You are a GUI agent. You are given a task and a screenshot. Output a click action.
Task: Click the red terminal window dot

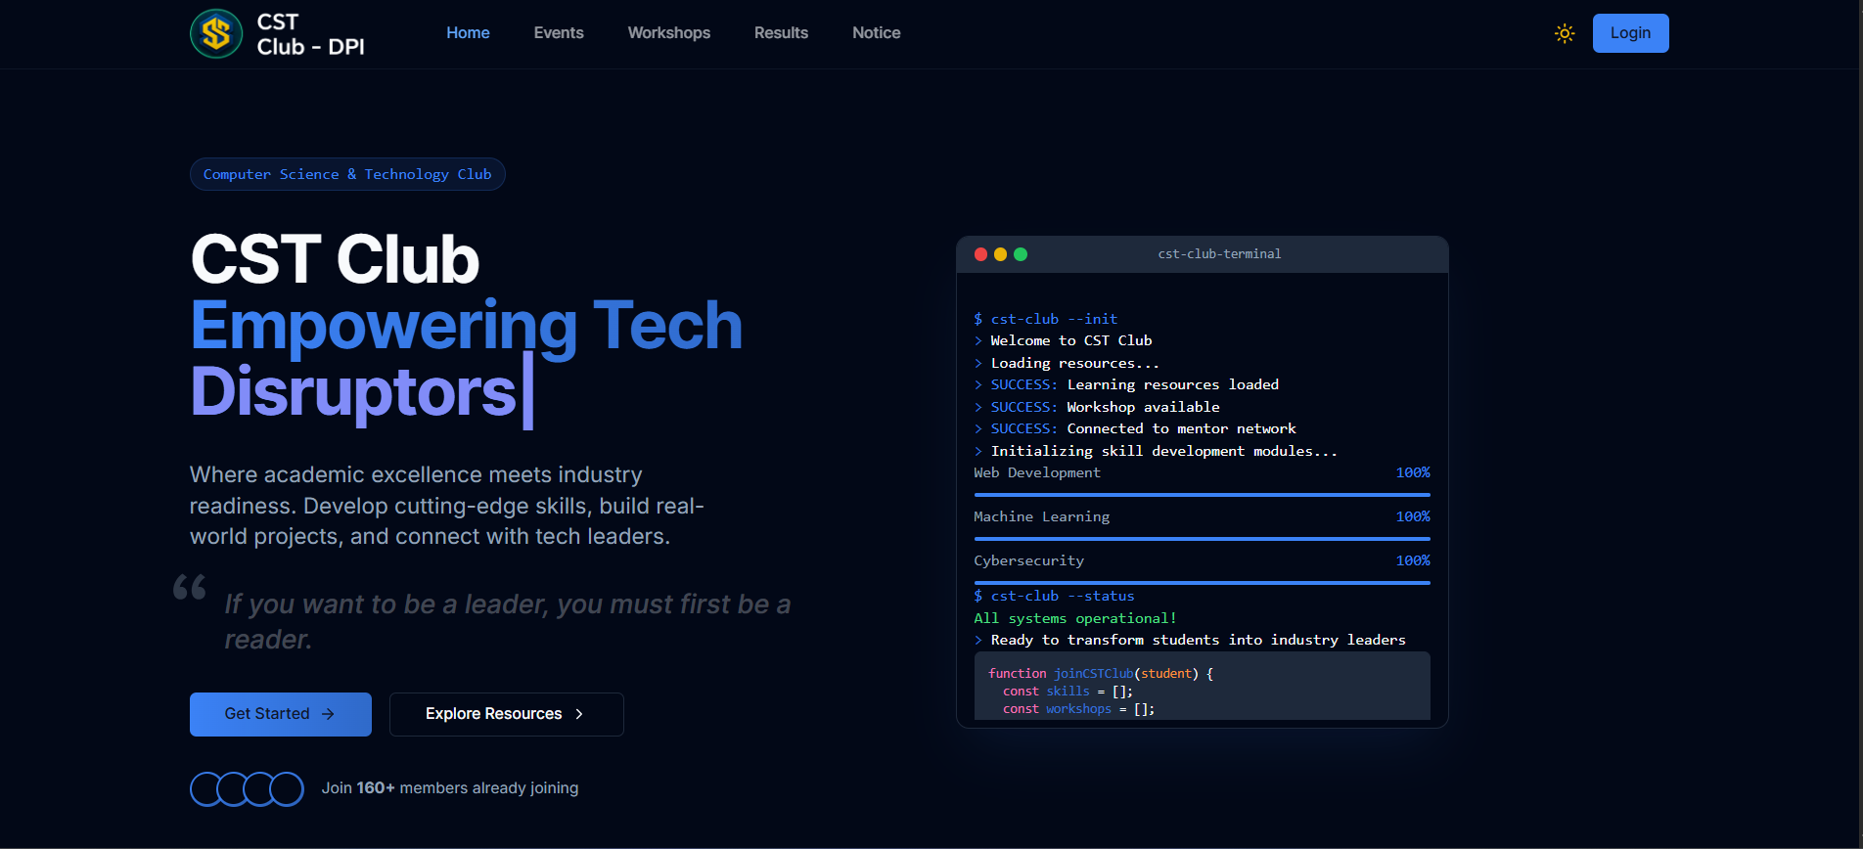point(980,254)
